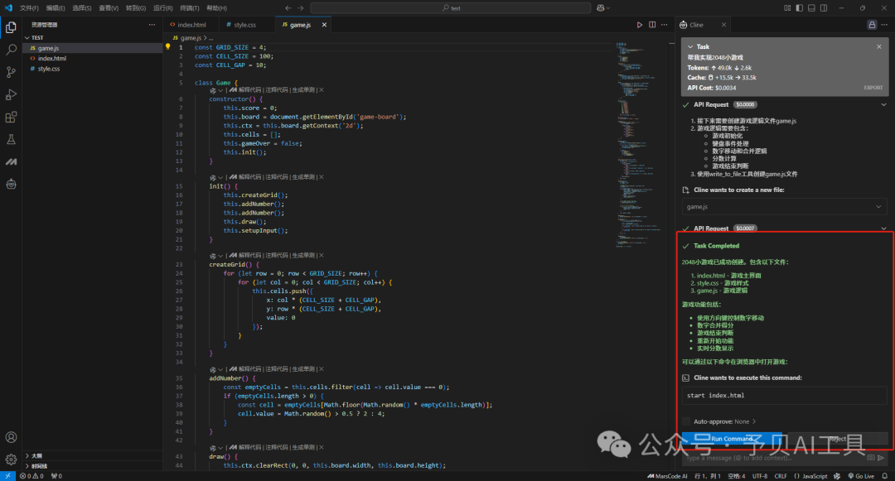The width and height of the screenshot is (895, 481).
Task: Collapse the Task header chevron
Action: [690, 46]
